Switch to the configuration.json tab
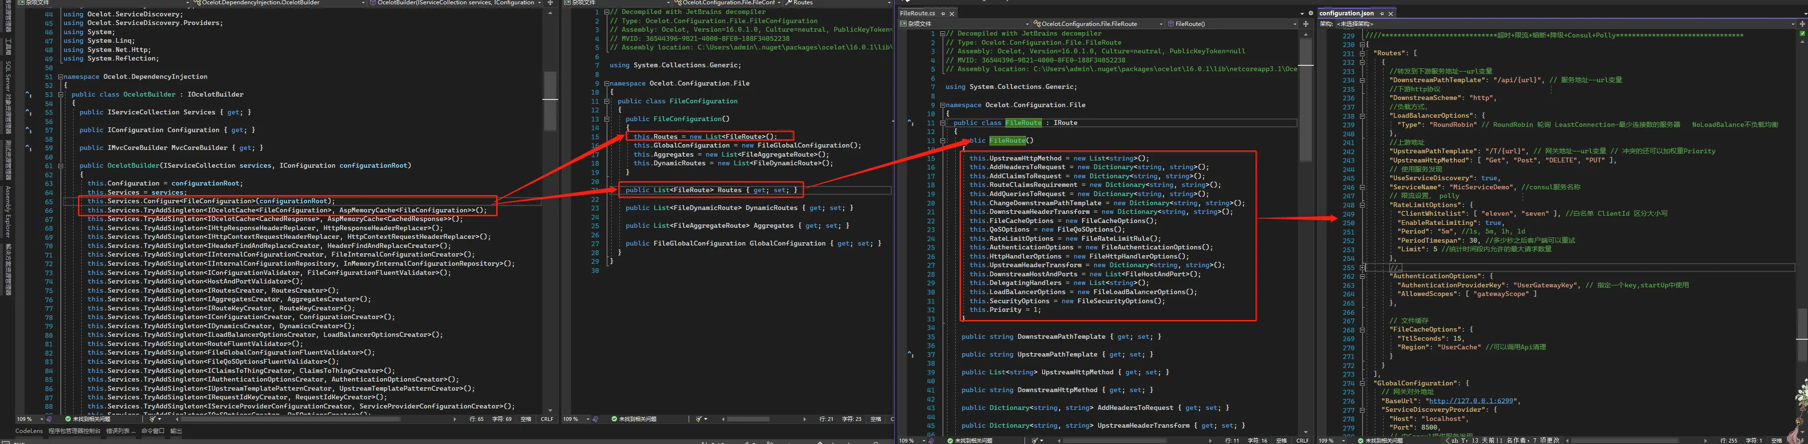Image resolution: width=1808 pixels, height=444 pixels. point(1346,13)
